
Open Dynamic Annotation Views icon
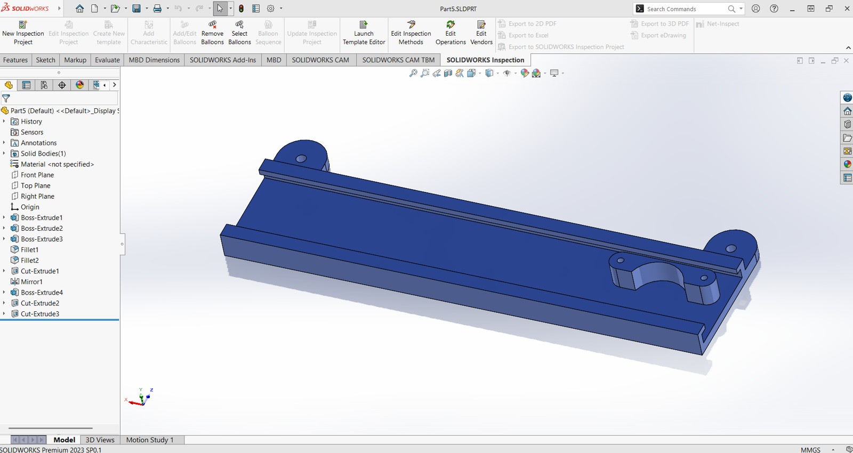point(460,73)
